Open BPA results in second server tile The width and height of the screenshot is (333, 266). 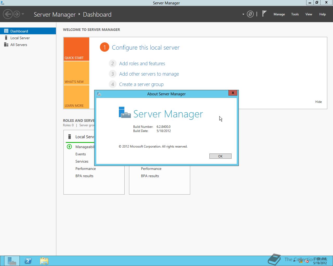150,176
